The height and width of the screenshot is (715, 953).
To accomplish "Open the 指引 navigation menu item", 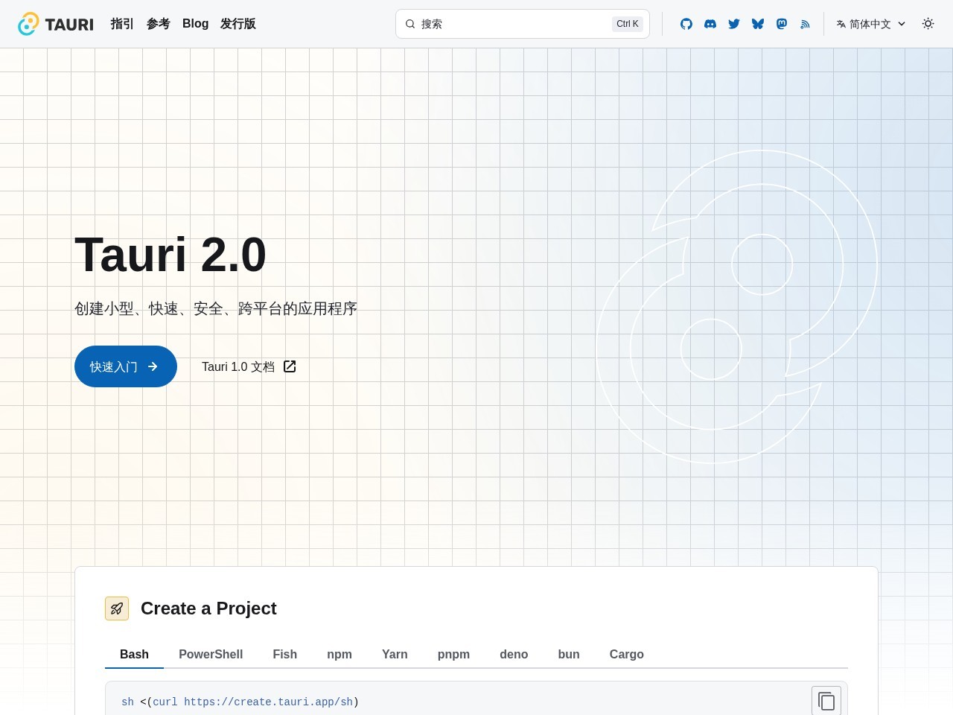I will tap(122, 24).
